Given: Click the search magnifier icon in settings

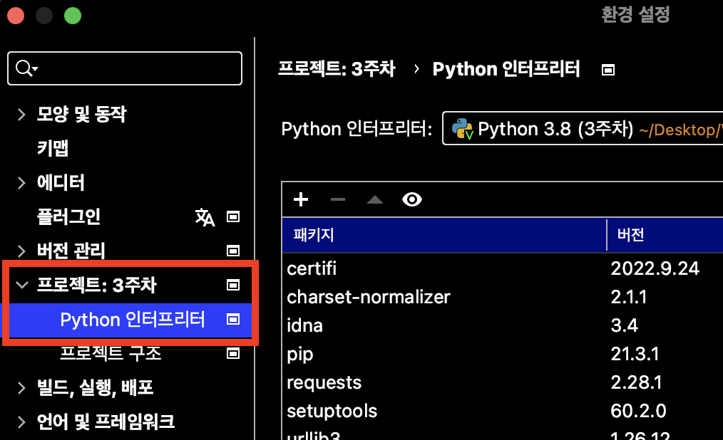Looking at the screenshot, I should 26,68.
